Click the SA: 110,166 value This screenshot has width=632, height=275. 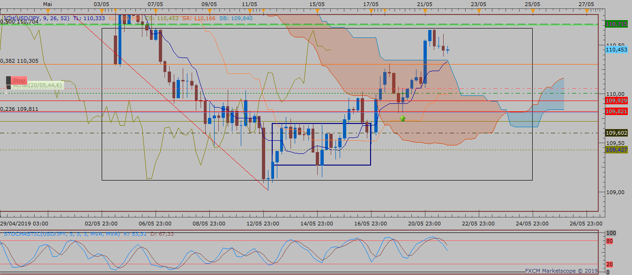tap(199, 18)
